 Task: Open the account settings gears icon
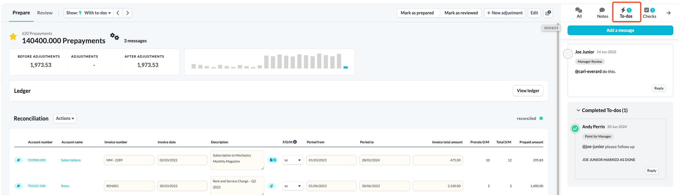114,37
